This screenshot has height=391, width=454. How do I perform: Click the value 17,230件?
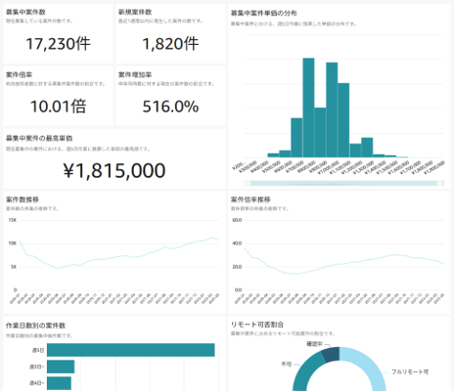[58, 44]
